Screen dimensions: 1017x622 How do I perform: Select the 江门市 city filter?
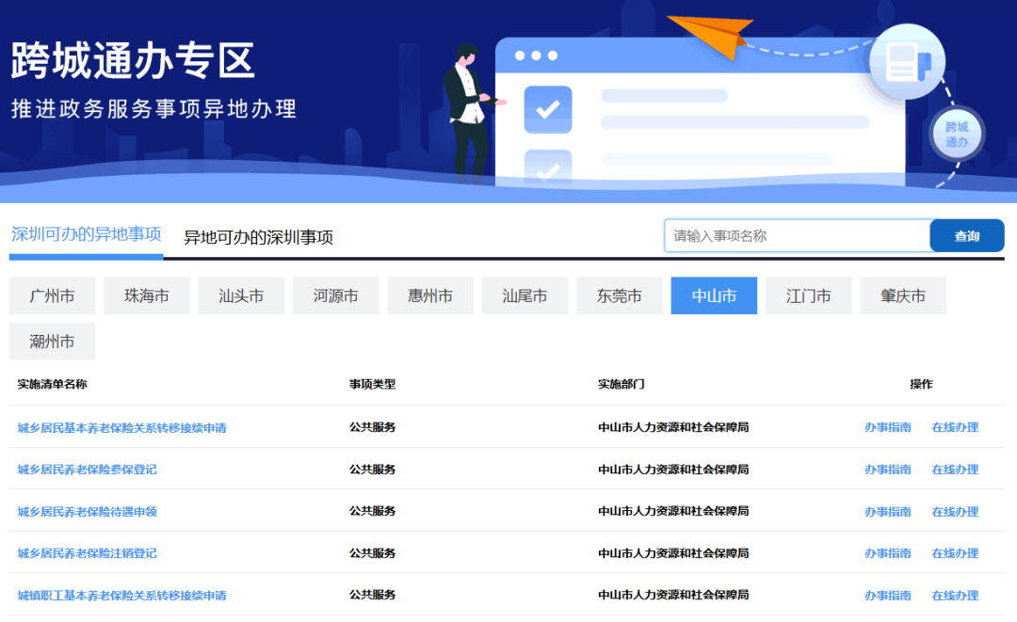pos(808,295)
